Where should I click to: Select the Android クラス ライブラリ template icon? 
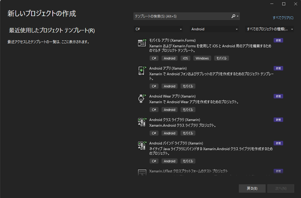click(142, 122)
